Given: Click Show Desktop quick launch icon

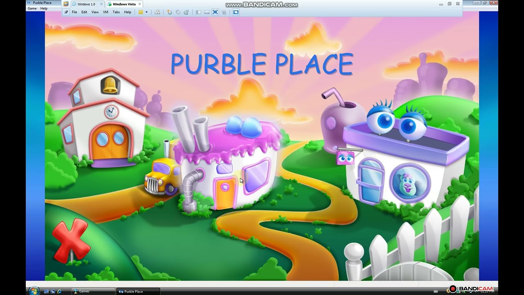Looking at the screenshot, I should click(x=46, y=291).
